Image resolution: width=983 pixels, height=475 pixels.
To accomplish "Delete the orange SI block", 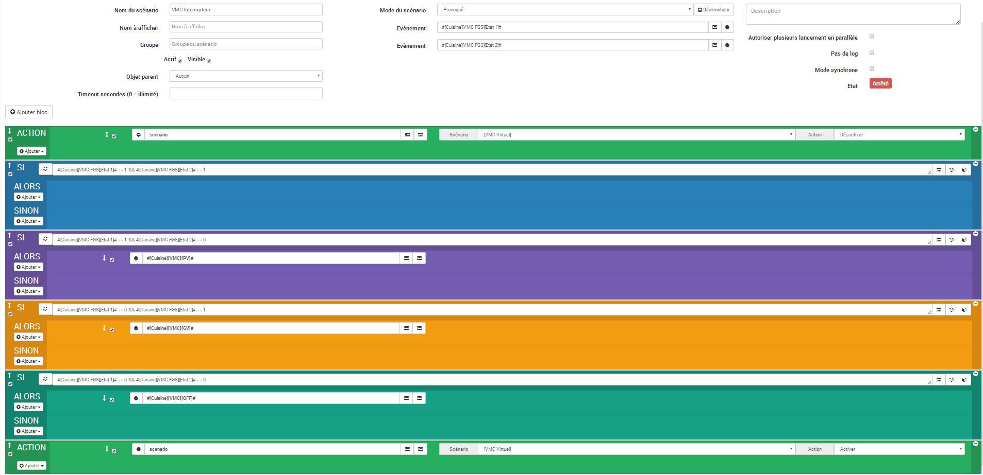I will click(975, 304).
